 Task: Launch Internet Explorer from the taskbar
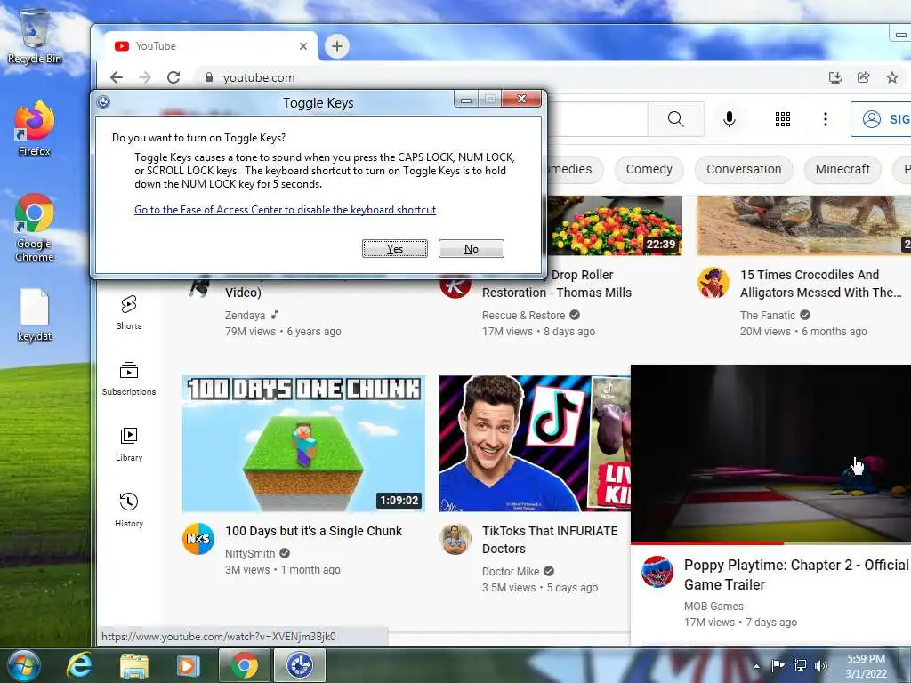click(x=79, y=665)
